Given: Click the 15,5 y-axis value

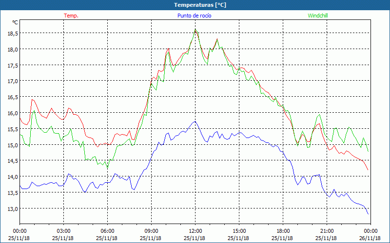Looking at the screenshot, I should (x=13, y=129).
